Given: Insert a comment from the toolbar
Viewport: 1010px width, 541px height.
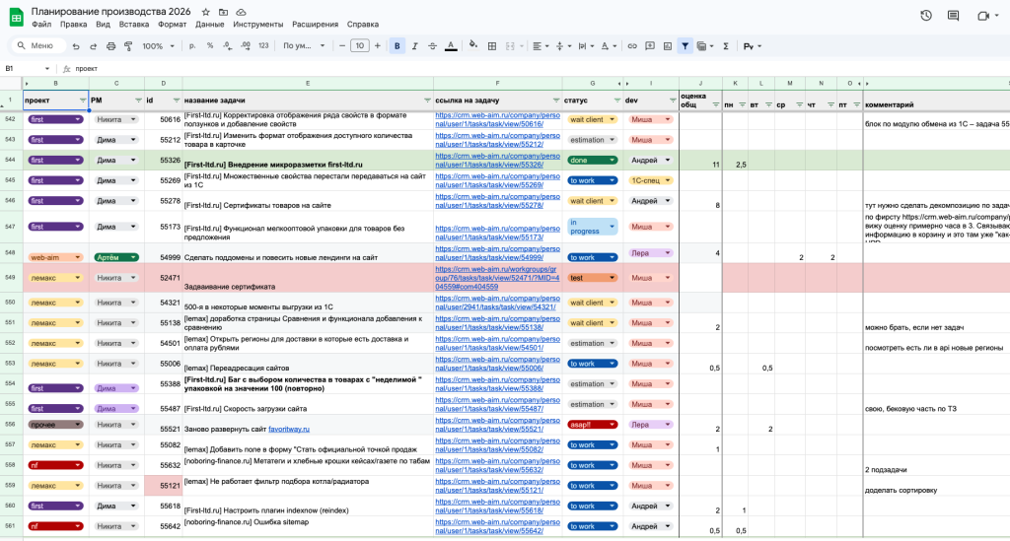Looking at the screenshot, I should [650, 46].
